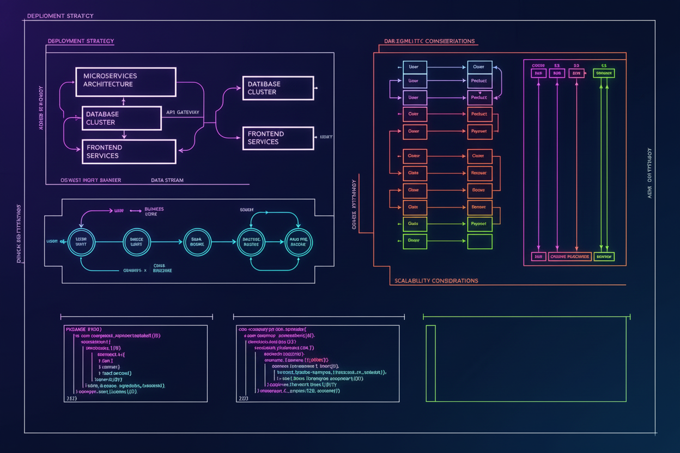Click the orange Books entity box
Viewport: 680px width, 453px height.
(479, 191)
